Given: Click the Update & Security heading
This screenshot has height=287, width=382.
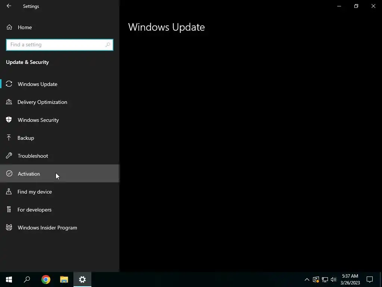Looking at the screenshot, I should pos(28,62).
